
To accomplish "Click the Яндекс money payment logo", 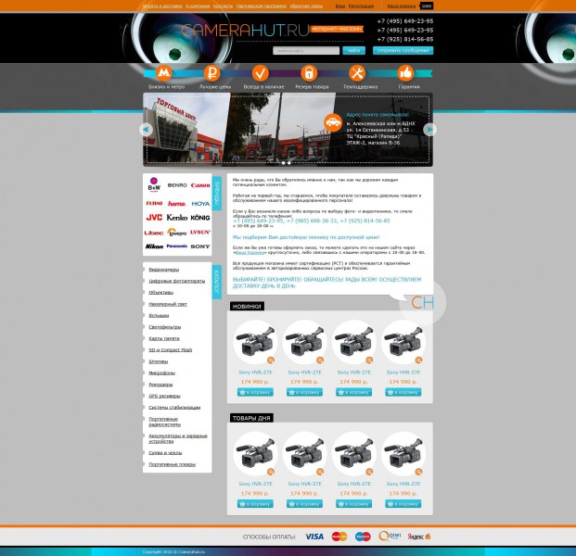I will 419,537.
